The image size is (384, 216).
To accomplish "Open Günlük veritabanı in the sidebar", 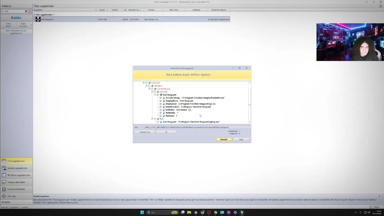I will [x=16, y=189].
